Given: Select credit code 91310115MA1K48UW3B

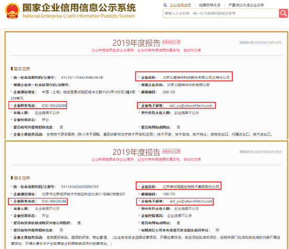Looking at the screenshot, I should (x=82, y=77).
